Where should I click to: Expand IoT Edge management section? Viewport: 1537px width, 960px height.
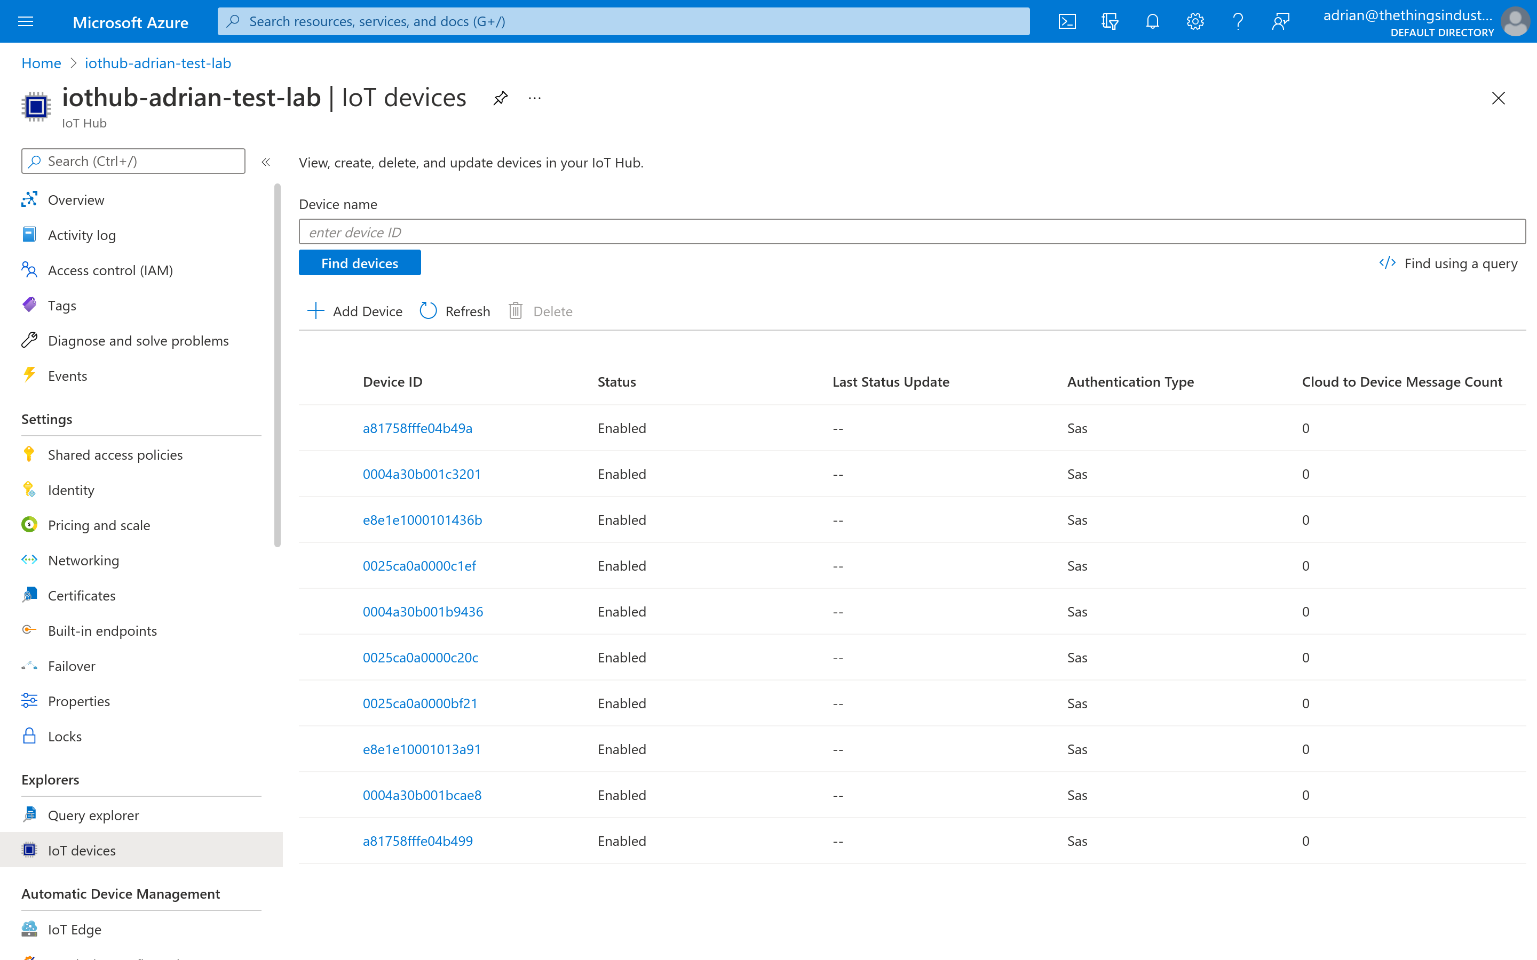click(x=73, y=928)
